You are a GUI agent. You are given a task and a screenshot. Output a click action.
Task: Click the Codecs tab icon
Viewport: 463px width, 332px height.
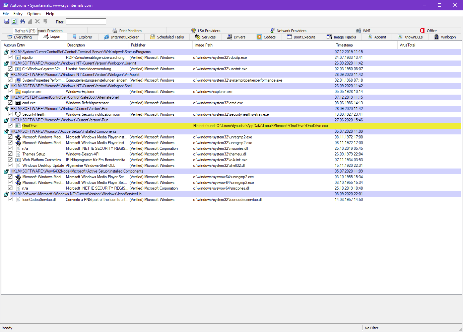[x=259, y=37]
